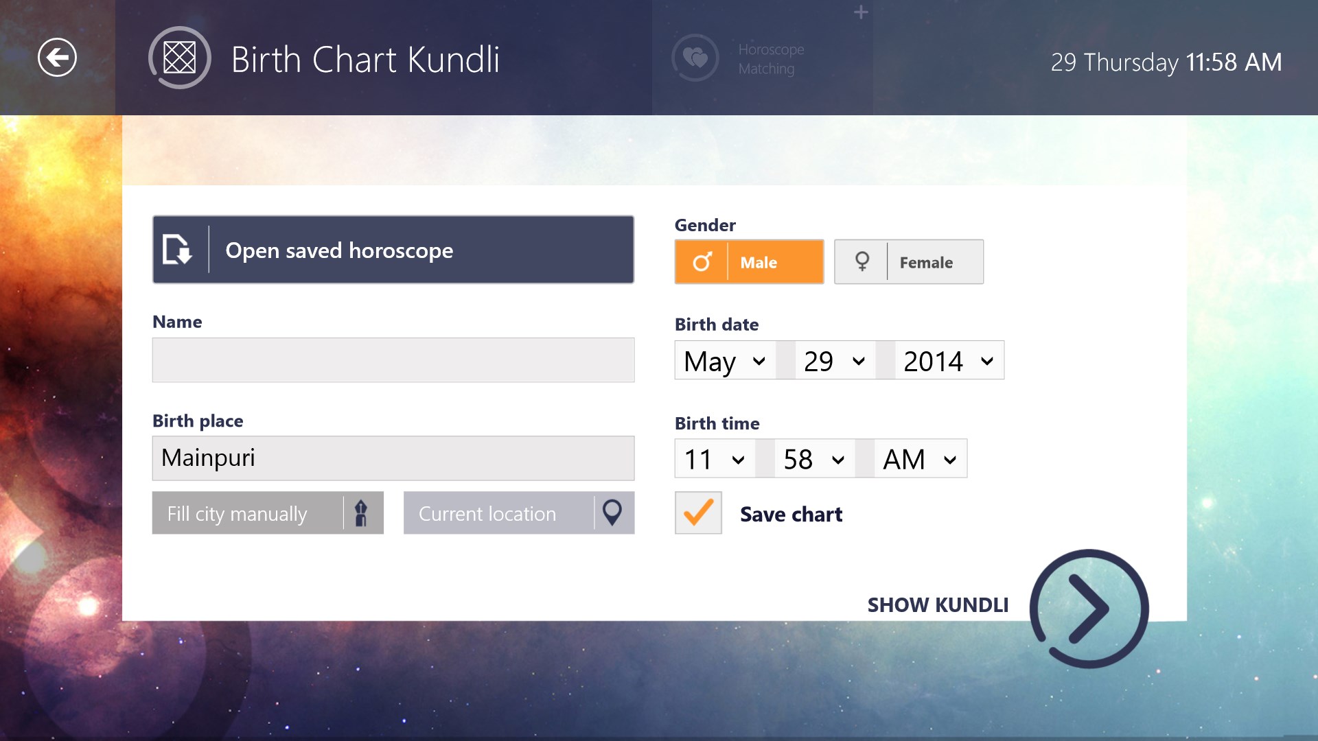1318x741 pixels.
Task: Go back using the arrow button
Action: click(x=57, y=58)
